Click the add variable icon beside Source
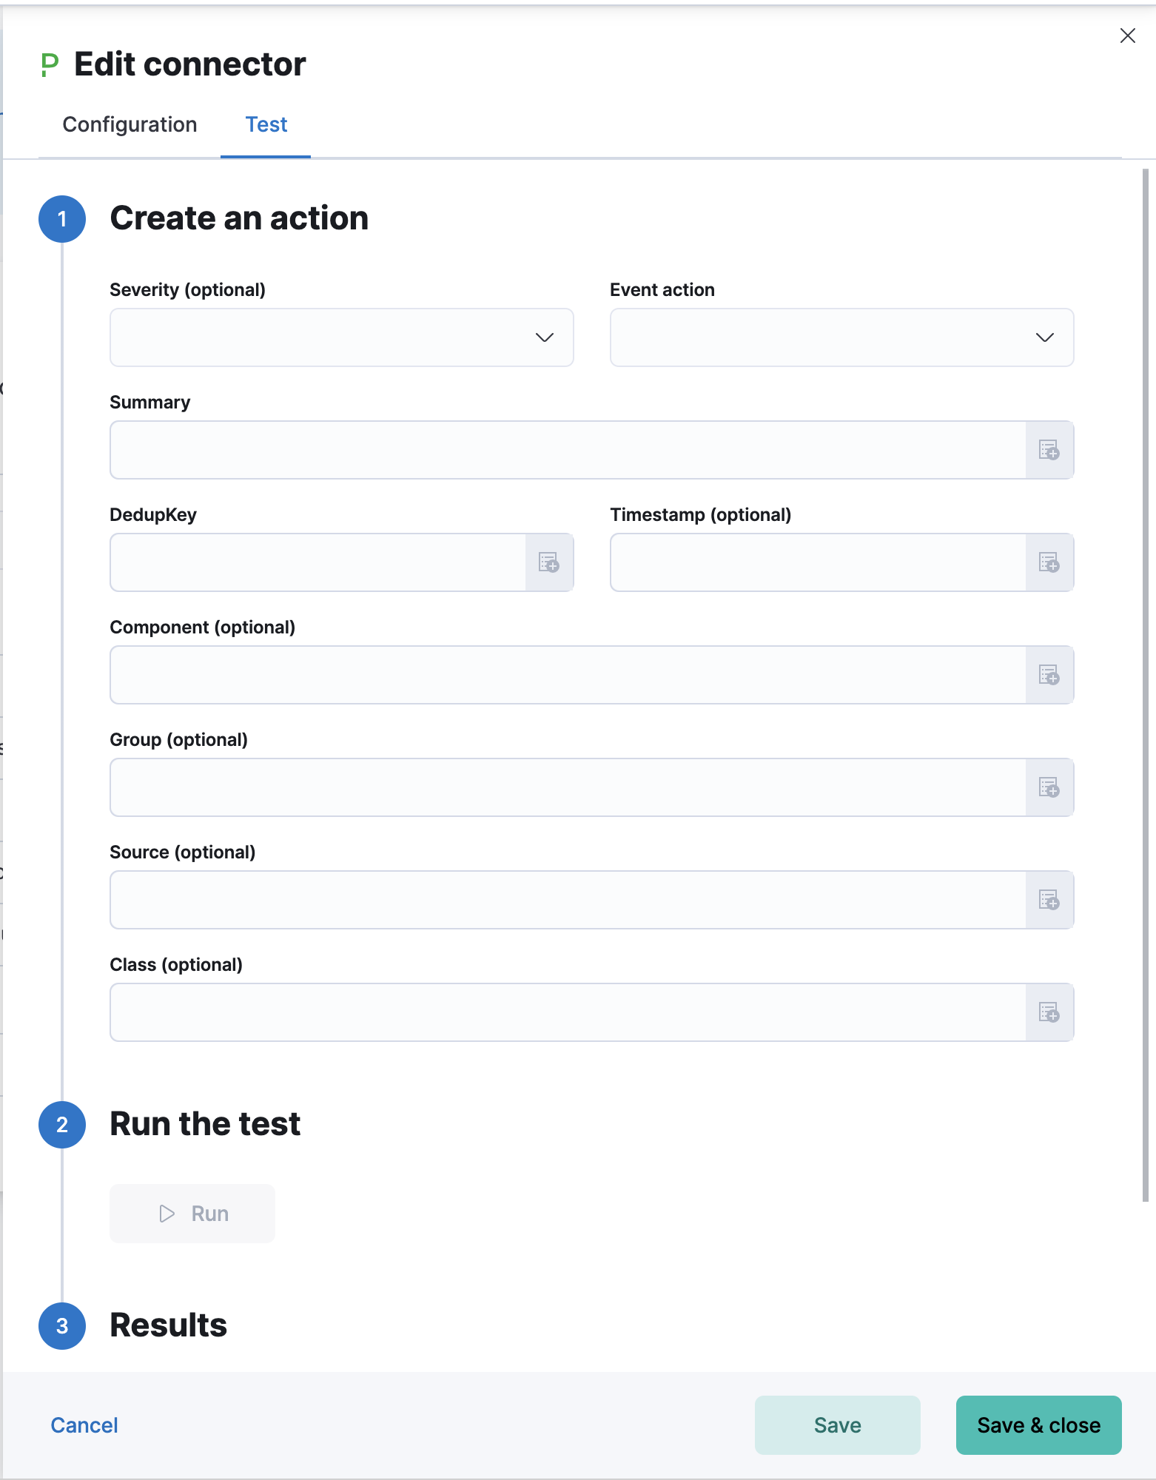Screen dimensions: 1156x1480 click(x=1050, y=900)
